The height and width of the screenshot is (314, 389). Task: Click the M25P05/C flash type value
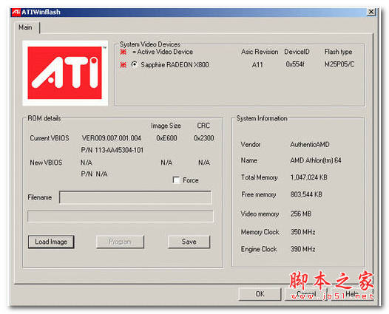(339, 64)
